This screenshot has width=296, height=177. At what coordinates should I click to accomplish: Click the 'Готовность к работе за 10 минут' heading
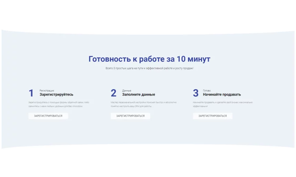tap(149, 59)
